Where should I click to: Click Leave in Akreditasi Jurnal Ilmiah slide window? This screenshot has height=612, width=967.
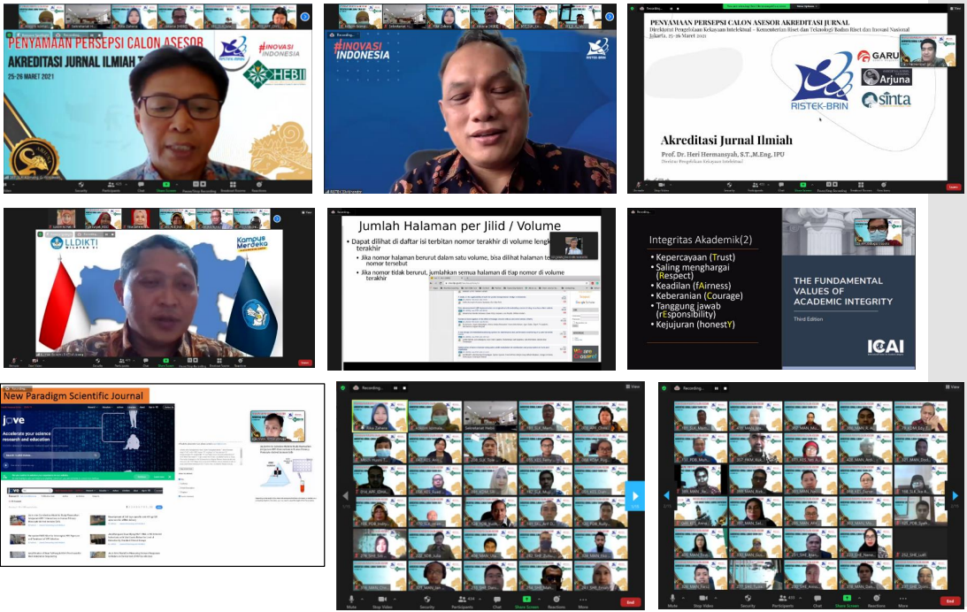(x=953, y=187)
